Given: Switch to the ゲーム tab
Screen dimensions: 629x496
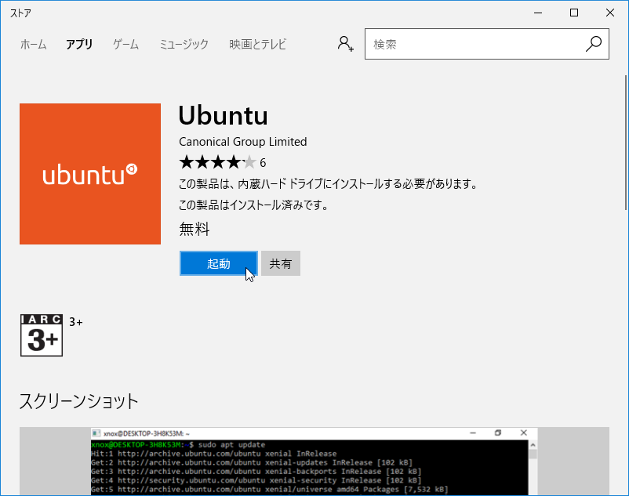Looking at the screenshot, I should click(126, 44).
